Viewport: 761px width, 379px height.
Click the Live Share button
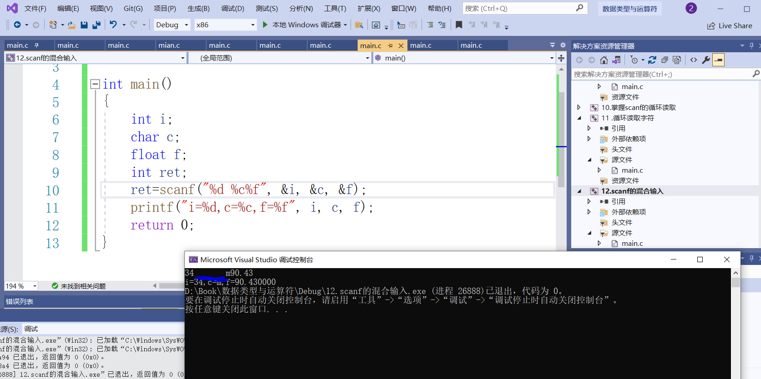pos(730,26)
